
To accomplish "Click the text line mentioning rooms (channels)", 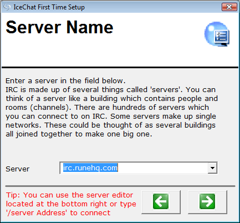I will [x=108, y=108].
